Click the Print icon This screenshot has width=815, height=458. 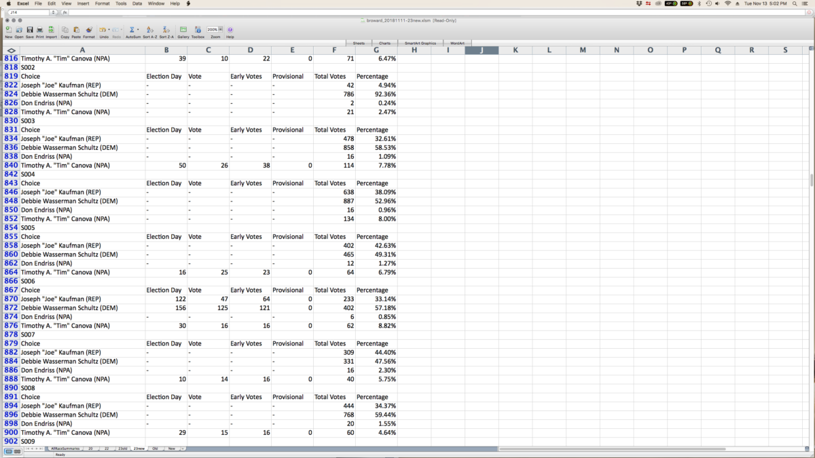tap(40, 30)
